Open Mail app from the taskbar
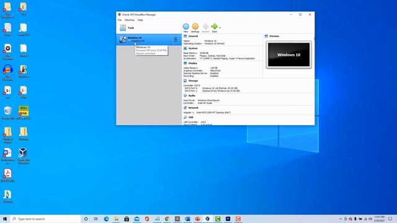397x223 pixels. point(136,219)
